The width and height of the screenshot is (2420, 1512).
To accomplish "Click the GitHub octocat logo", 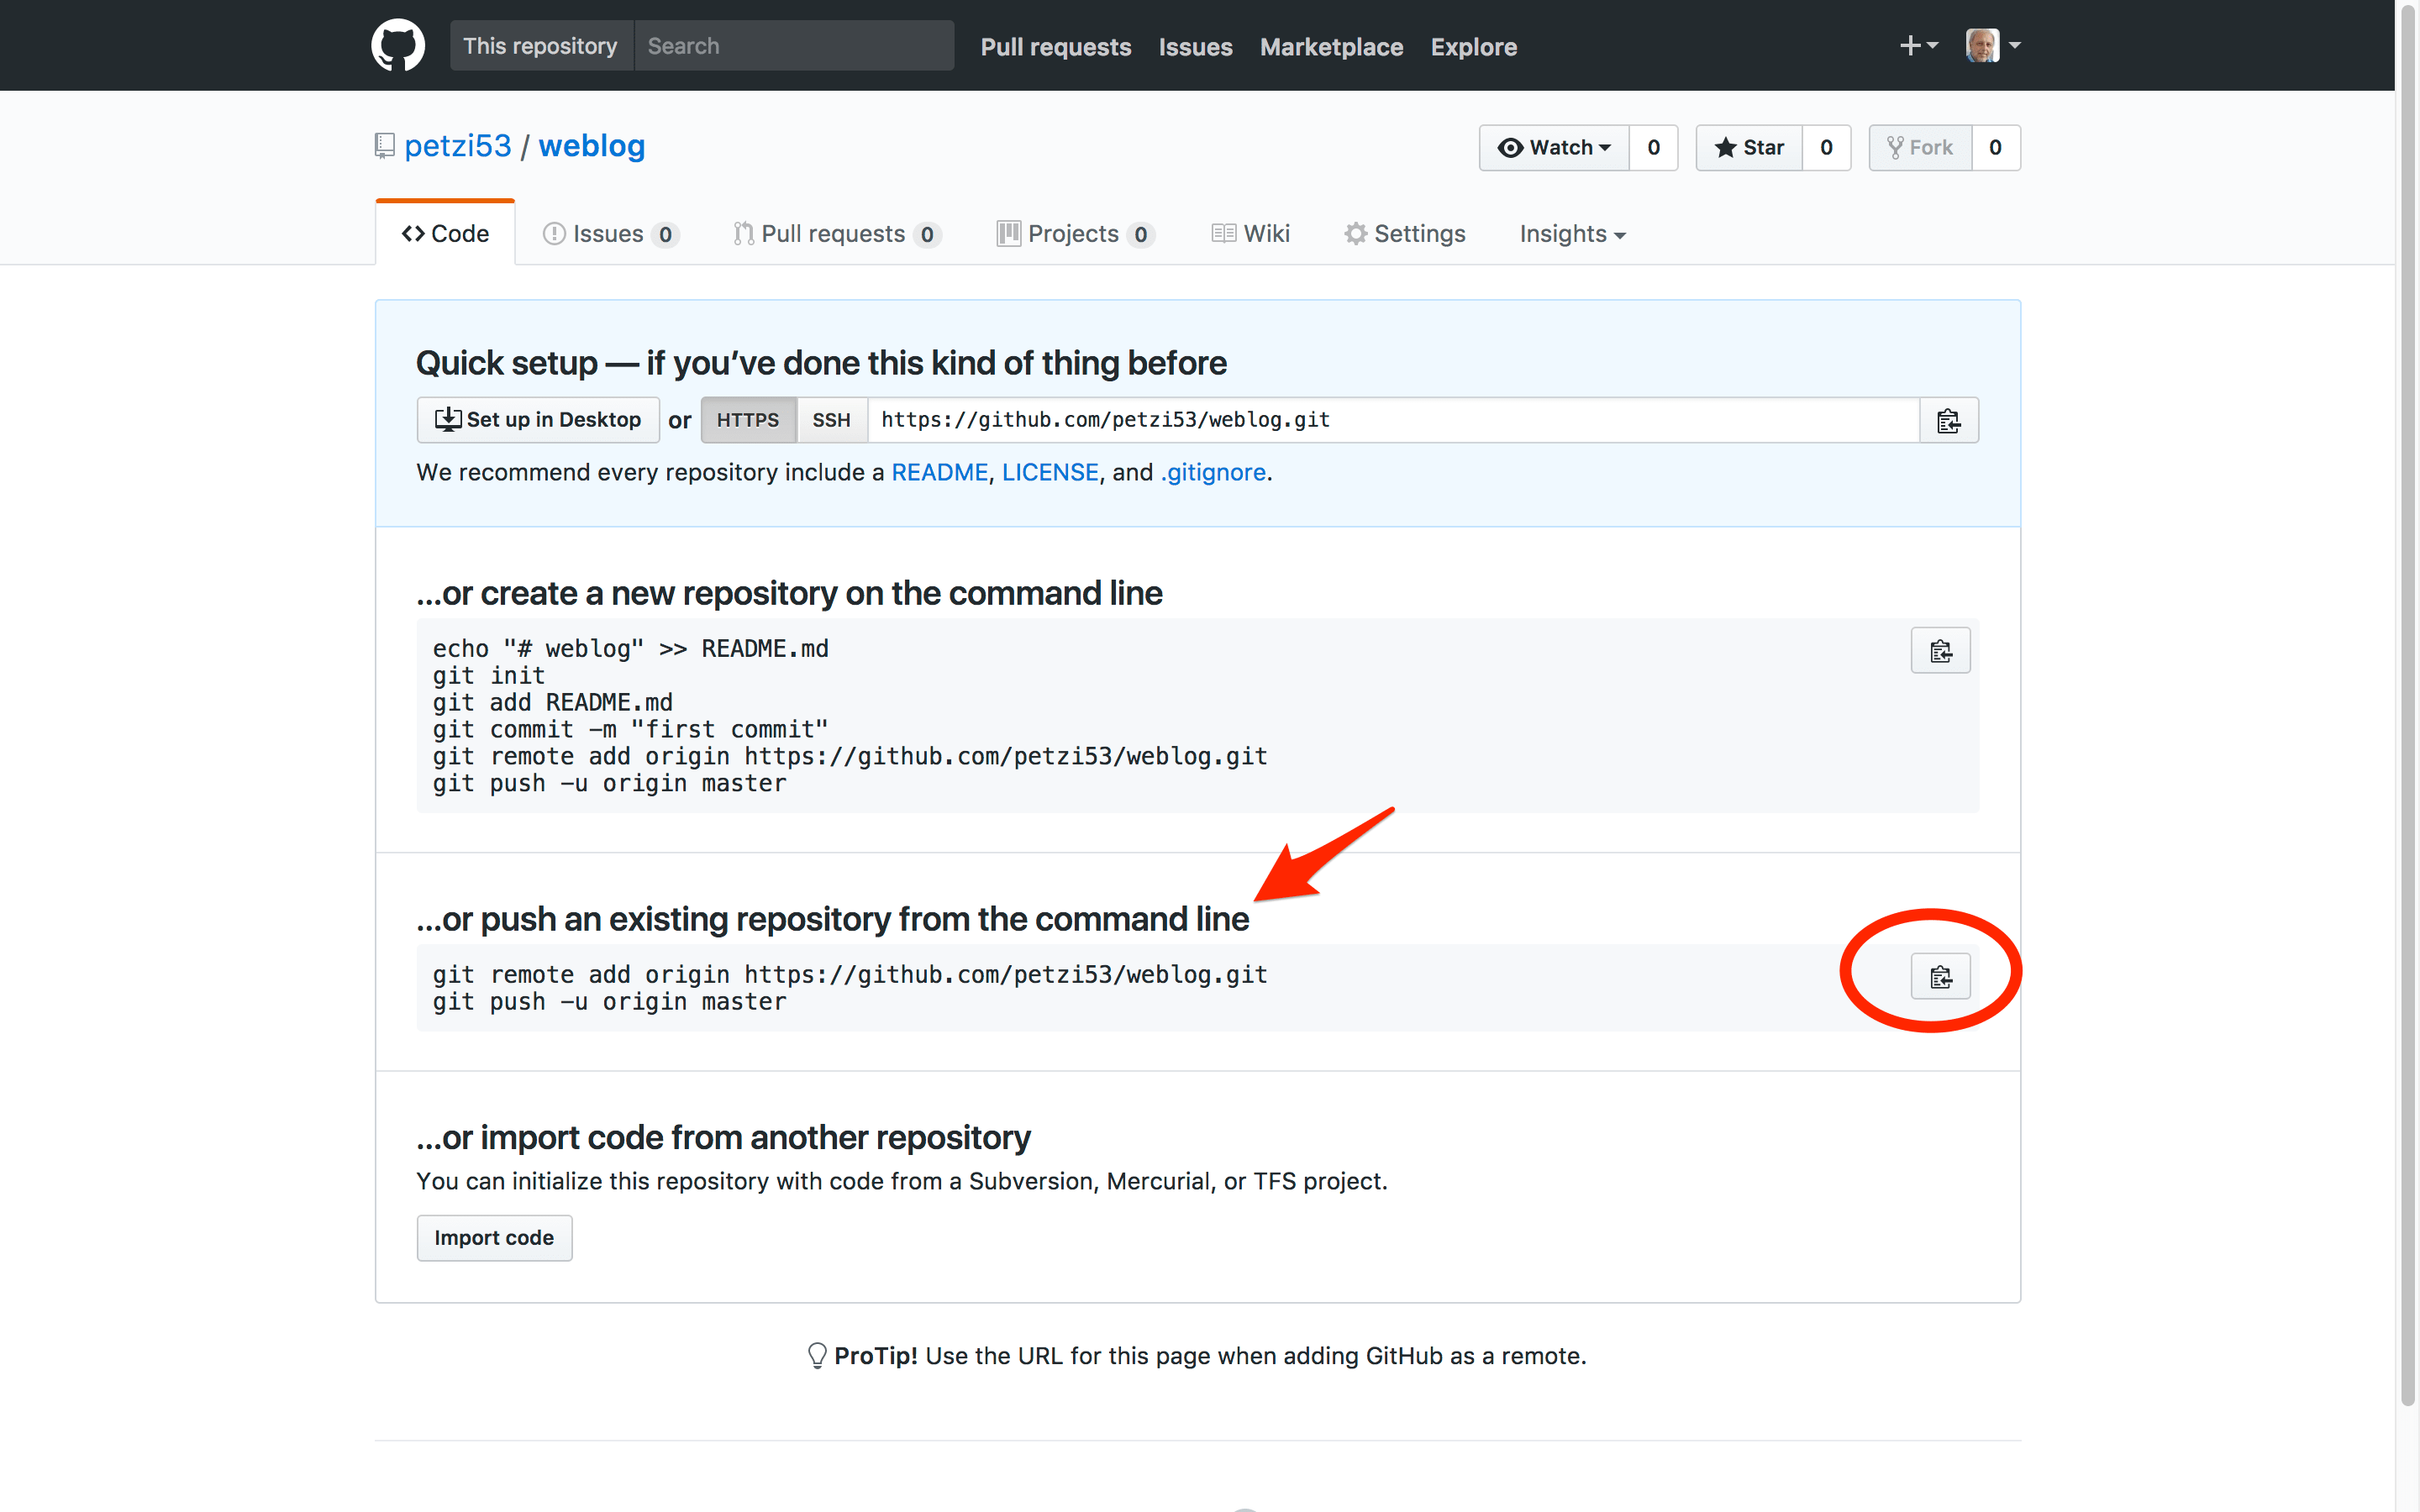I will pos(398,46).
